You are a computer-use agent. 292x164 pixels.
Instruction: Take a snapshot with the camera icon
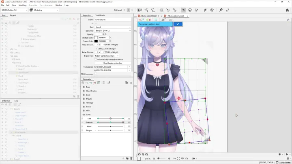coord(139,154)
